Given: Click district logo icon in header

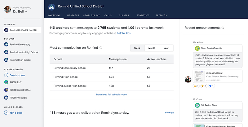Looking at the screenshot, I should click(51, 7).
